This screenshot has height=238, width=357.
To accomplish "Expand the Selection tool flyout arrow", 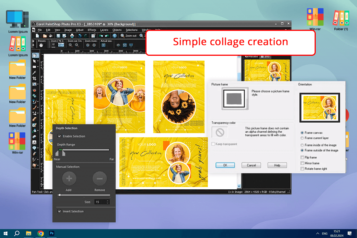I will point(38,67).
